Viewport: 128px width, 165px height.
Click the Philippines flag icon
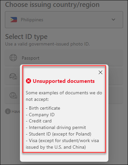pos(14,20)
